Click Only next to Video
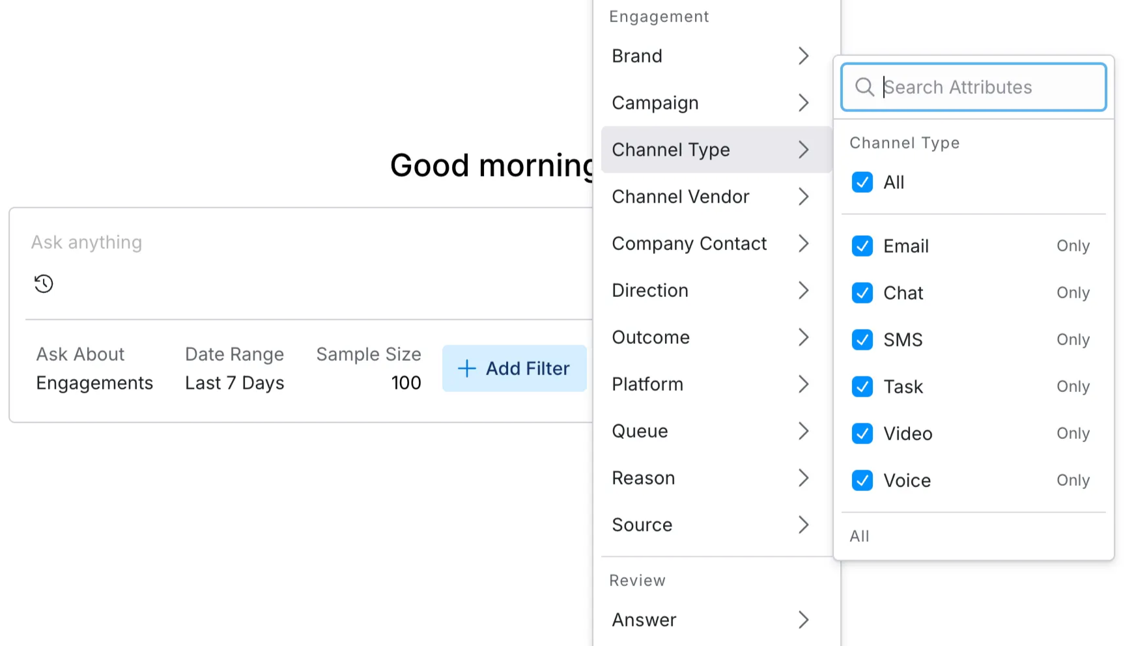This screenshot has width=1134, height=646. tap(1073, 434)
